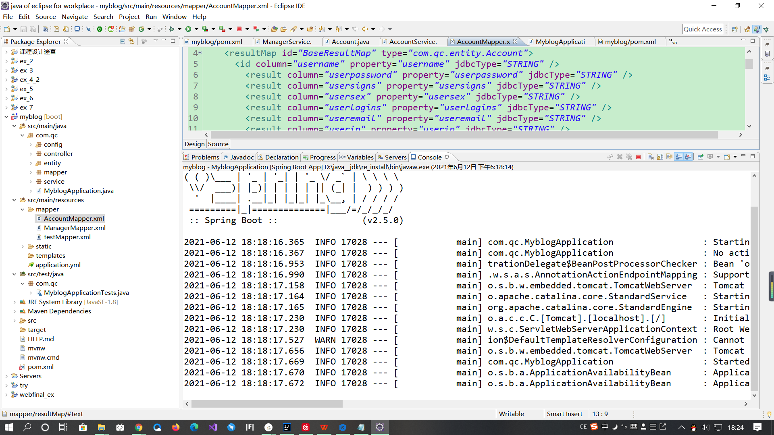Image resolution: width=774 pixels, height=435 pixels.
Task: Toggle Pin Console button
Action: (x=701, y=157)
